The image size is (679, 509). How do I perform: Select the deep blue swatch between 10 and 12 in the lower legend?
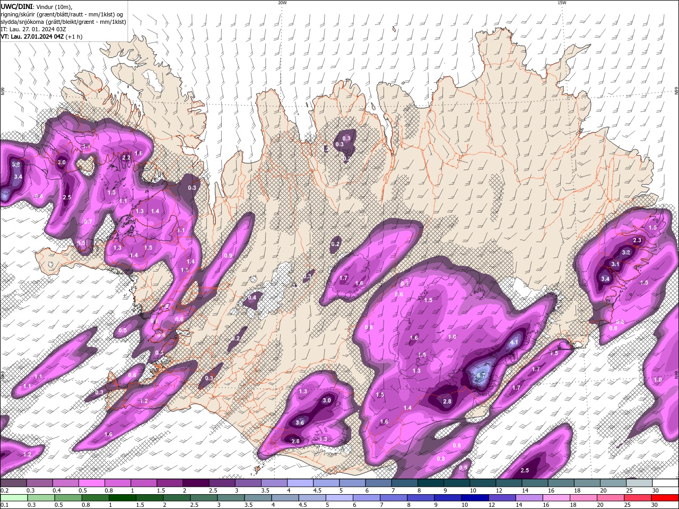(474, 498)
